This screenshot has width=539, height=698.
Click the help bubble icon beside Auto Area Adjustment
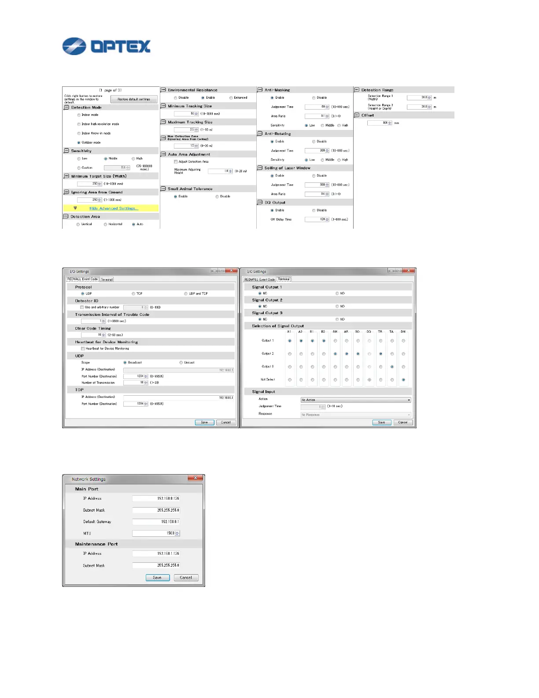coord(163,154)
